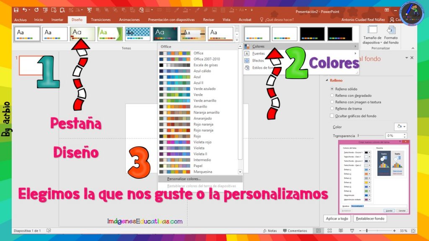Select Relleno con degradado option

(332, 95)
